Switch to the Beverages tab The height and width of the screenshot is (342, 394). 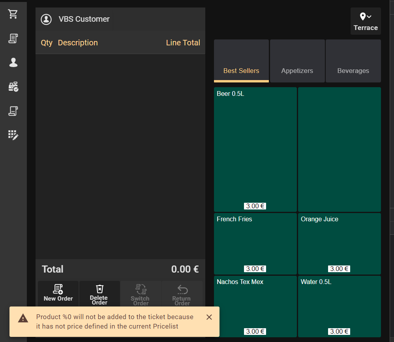coord(353,61)
